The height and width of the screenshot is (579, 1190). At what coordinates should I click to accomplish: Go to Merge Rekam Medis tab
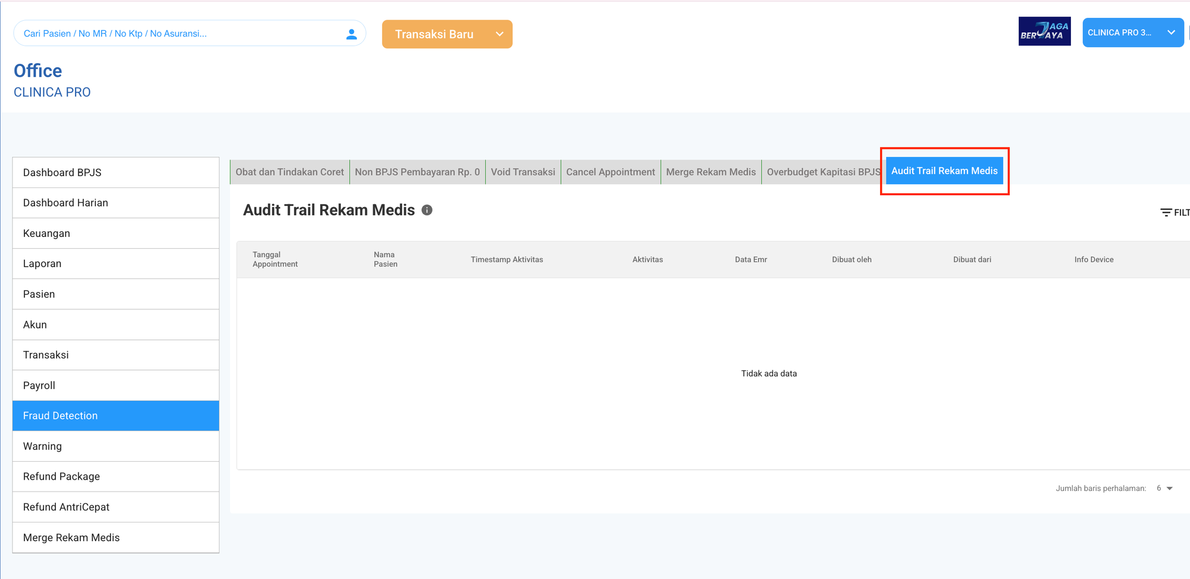pos(710,172)
